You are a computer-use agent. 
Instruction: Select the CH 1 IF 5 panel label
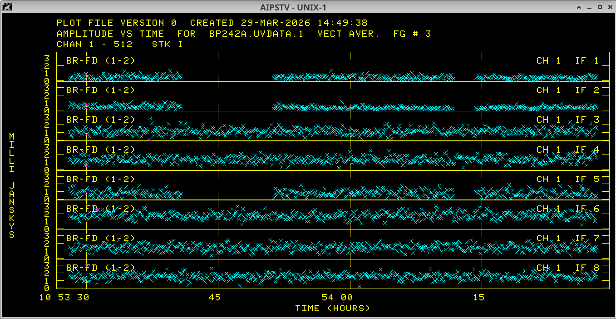[567, 179]
